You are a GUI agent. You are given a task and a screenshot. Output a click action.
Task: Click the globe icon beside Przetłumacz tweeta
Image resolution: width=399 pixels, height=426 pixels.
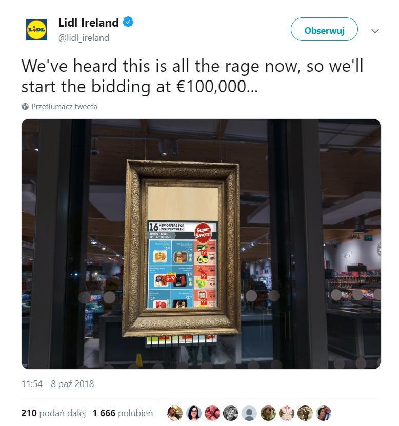(25, 106)
